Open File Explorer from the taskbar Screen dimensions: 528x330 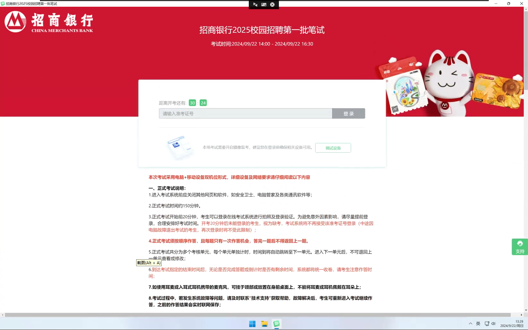point(264,324)
